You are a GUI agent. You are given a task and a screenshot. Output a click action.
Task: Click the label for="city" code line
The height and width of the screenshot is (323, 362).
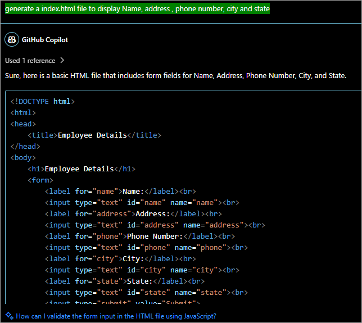click(120, 259)
